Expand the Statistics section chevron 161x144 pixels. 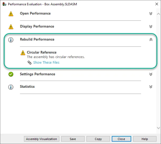pos(151,87)
